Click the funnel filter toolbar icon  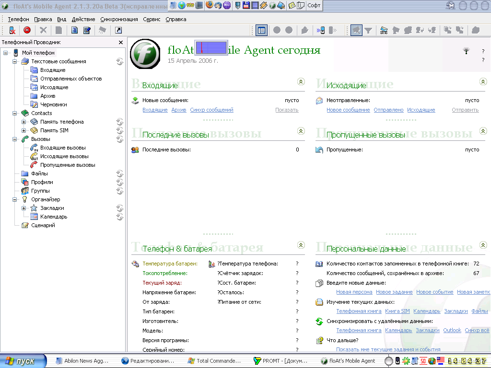point(369,30)
